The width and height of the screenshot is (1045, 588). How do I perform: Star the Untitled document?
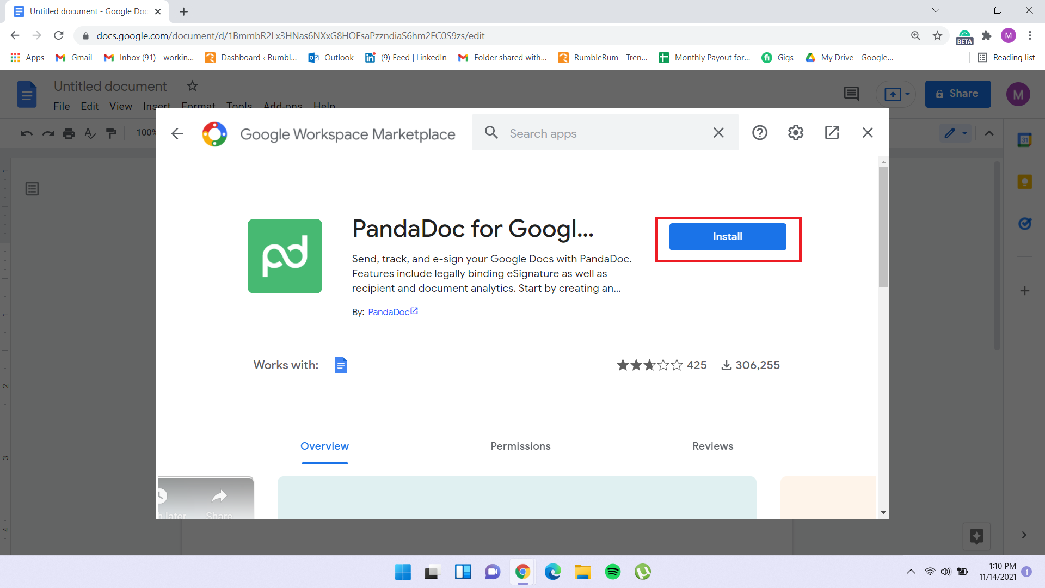pyautogui.click(x=192, y=86)
